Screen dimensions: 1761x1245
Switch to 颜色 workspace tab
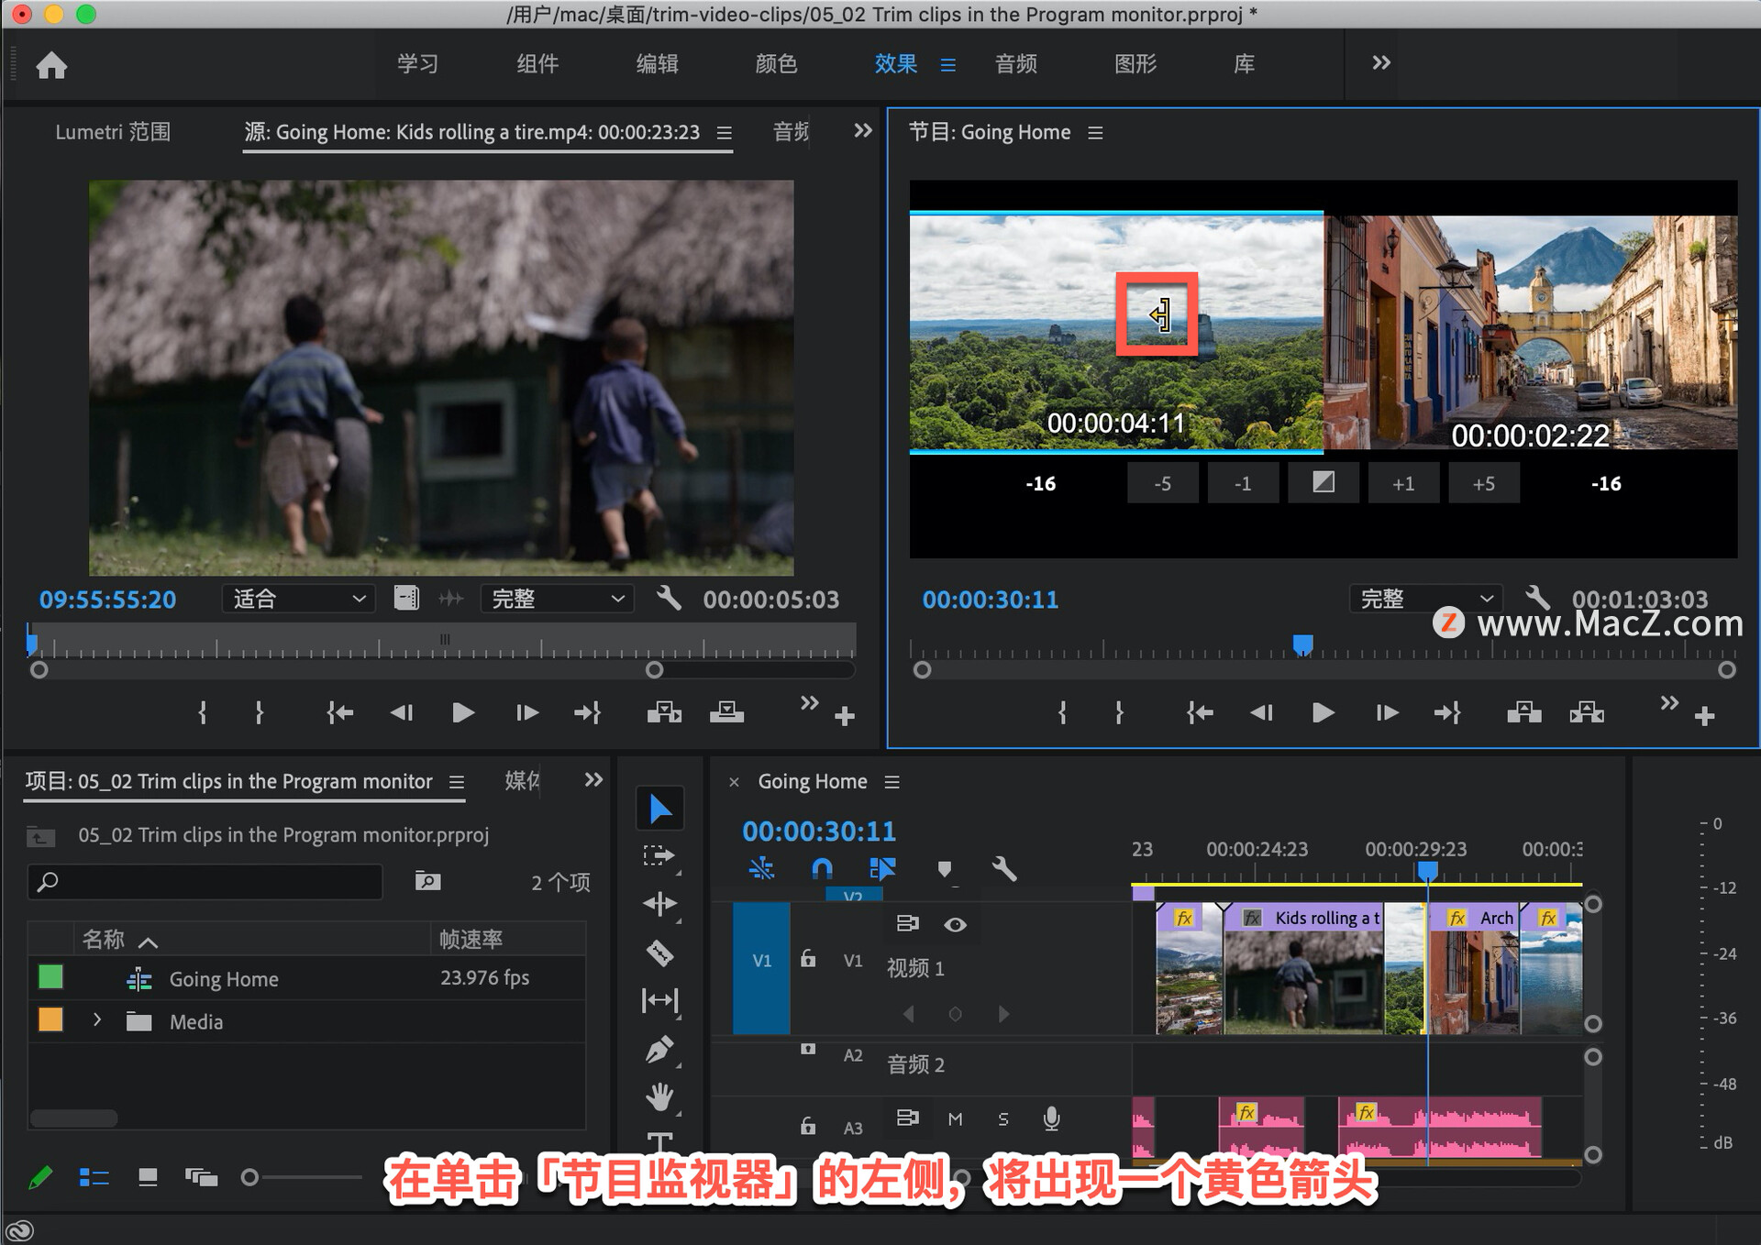[776, 64]
